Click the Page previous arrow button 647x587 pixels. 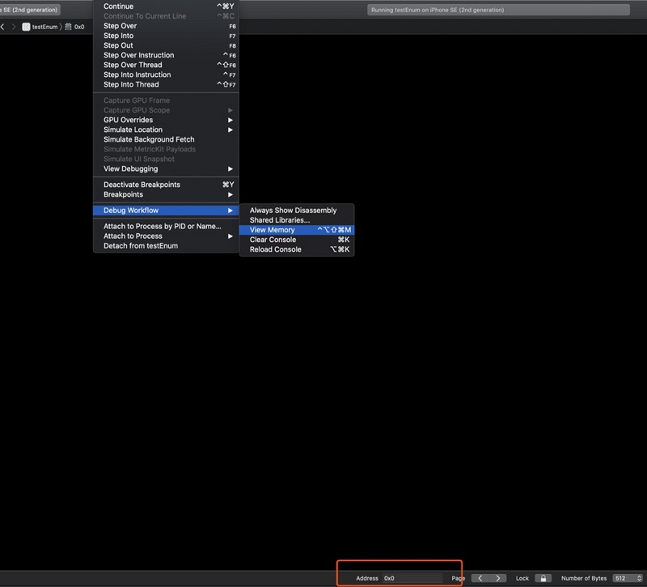tap(481, 578)
